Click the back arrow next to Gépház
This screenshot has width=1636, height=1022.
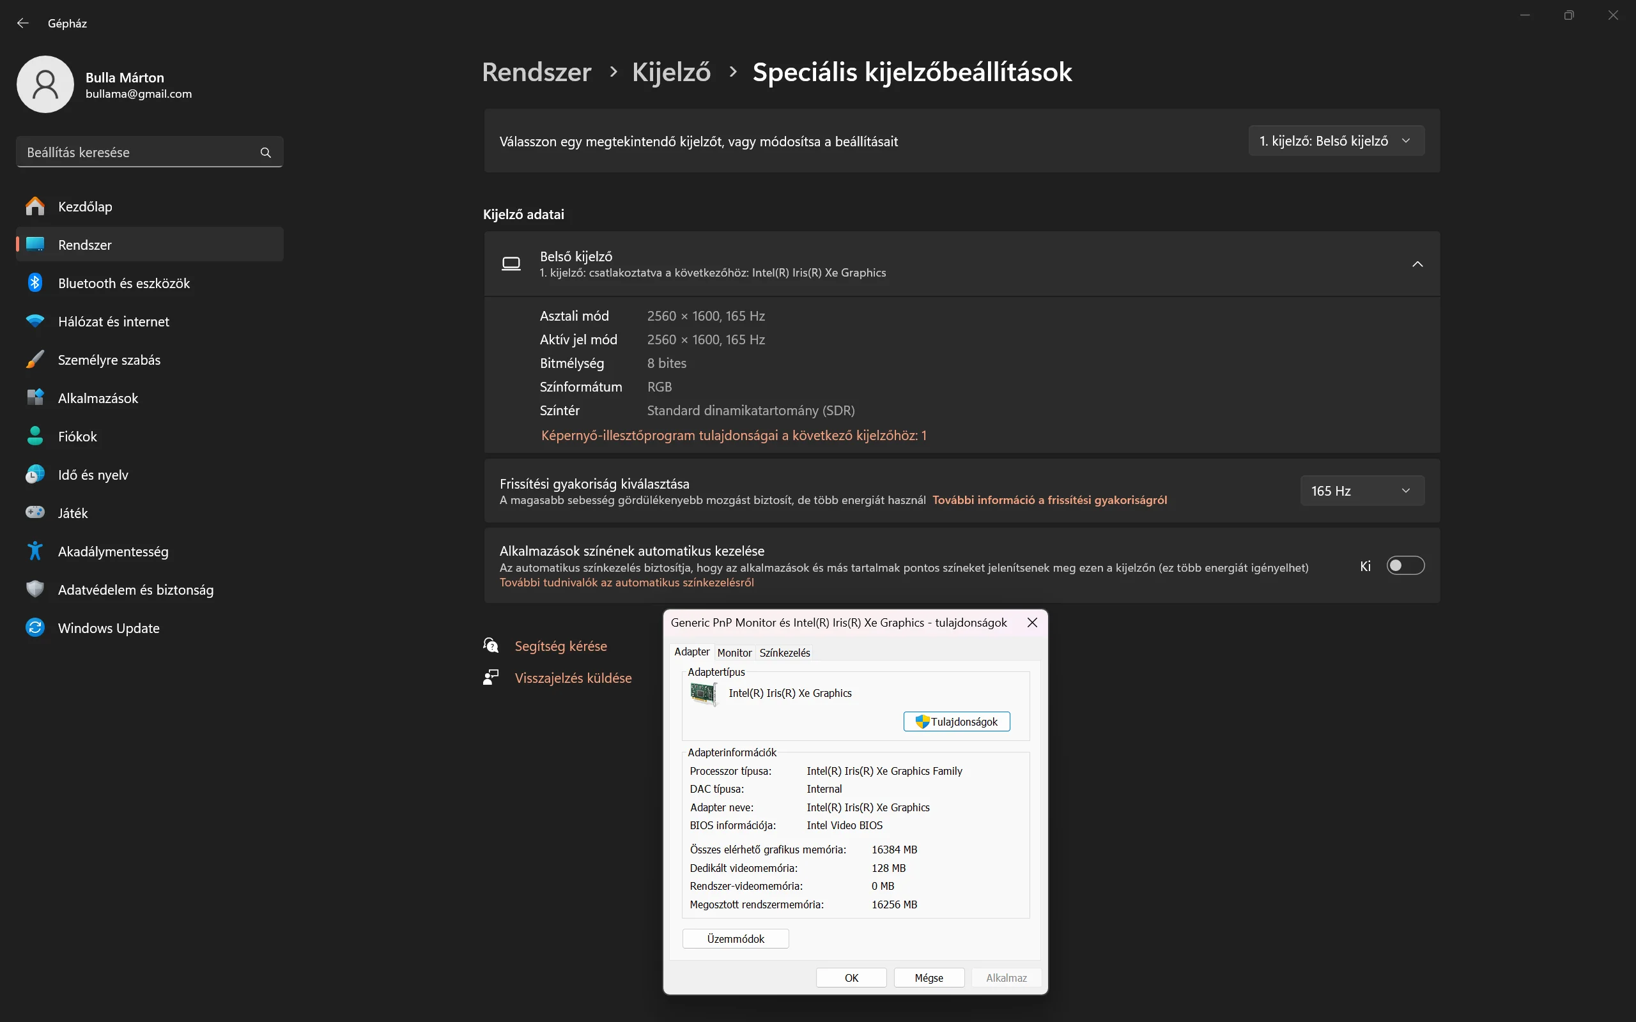pyautogui.click(x=23, y=23)
